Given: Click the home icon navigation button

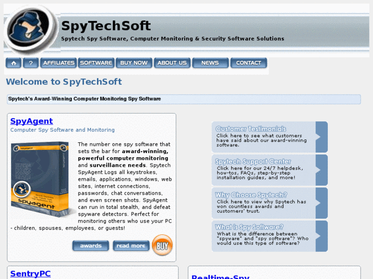Looking at the screenshot, I should tap(13, 63).
